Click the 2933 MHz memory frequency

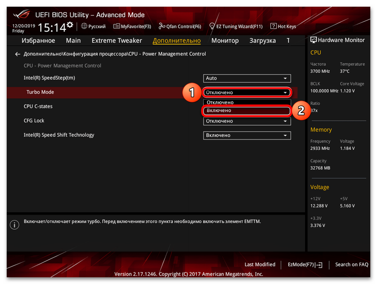tap(320, 148)
